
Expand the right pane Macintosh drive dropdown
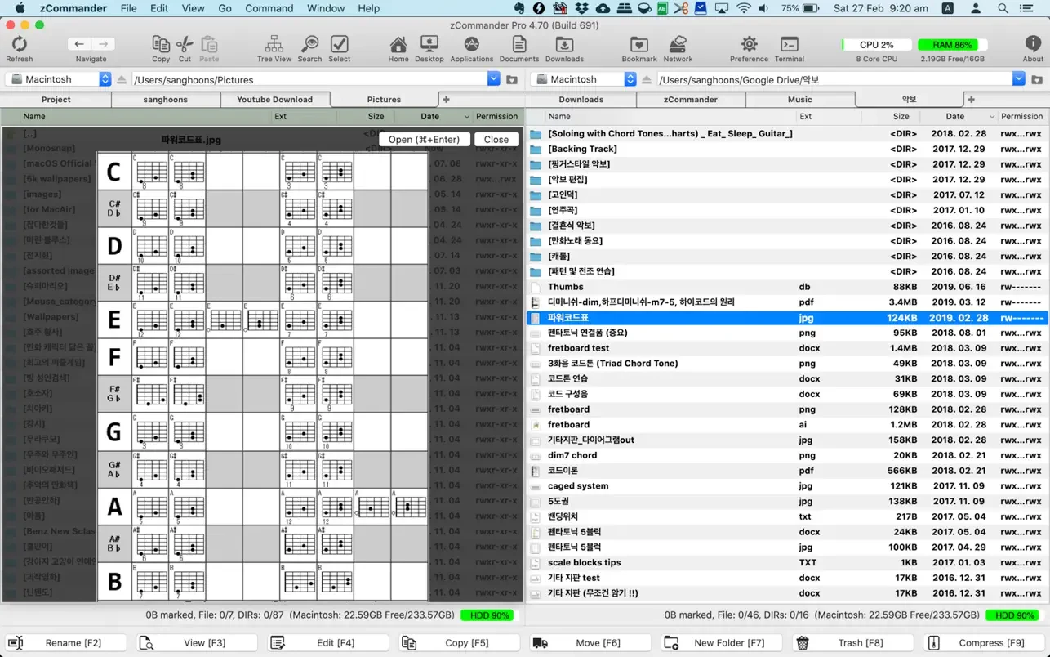(630, 79)
